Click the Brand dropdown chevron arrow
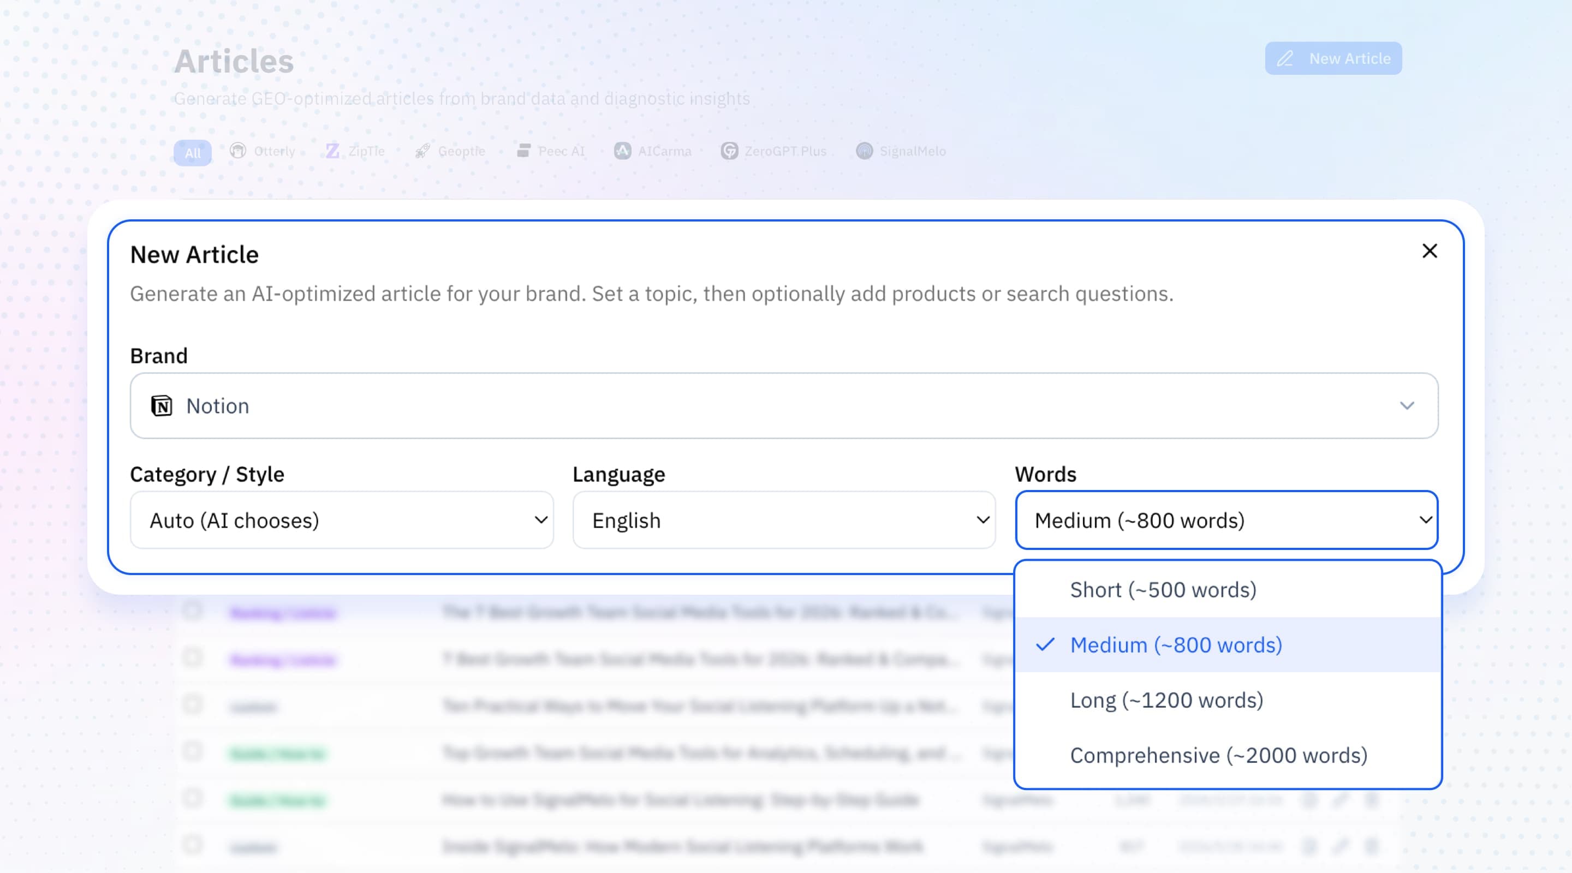 [1407, 406]
